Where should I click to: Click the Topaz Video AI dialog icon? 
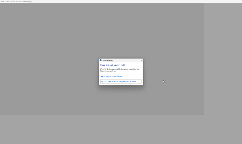coord(101,60)
